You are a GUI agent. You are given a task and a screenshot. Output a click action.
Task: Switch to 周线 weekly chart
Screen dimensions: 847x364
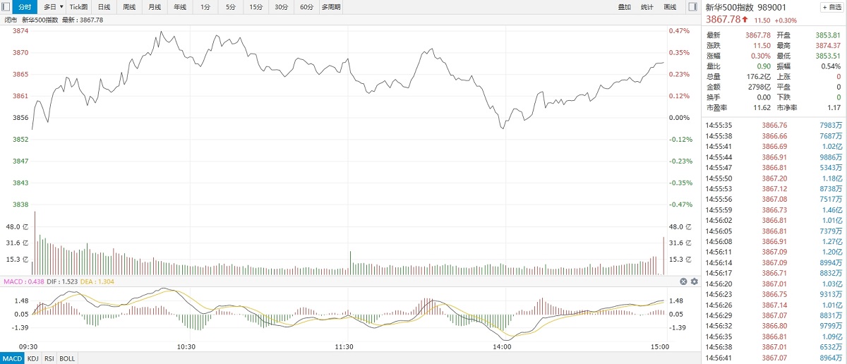[x=129, y=7]
